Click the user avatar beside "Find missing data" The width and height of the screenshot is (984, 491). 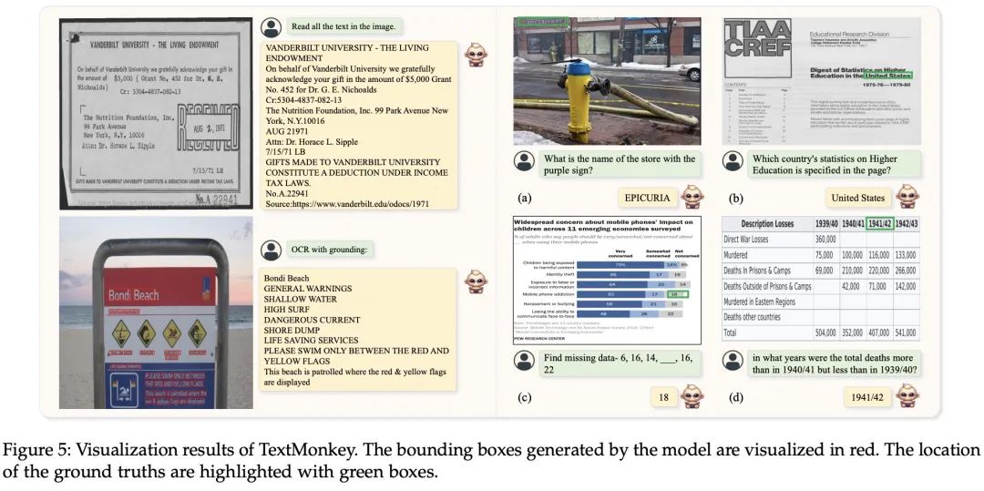524,360
